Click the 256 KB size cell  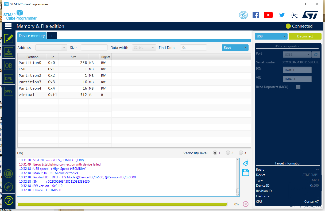pyautogui.click(x=73, y=63)
